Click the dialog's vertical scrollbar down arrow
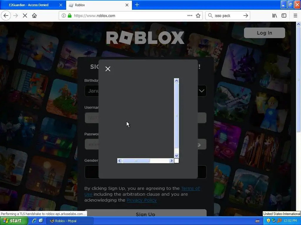This screenshot has height=225, width=301. click(176, 156)
